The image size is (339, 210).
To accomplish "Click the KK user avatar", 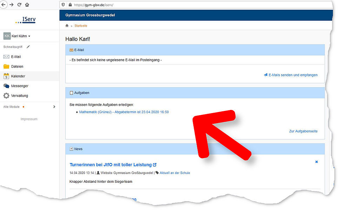I will point(7,36).
